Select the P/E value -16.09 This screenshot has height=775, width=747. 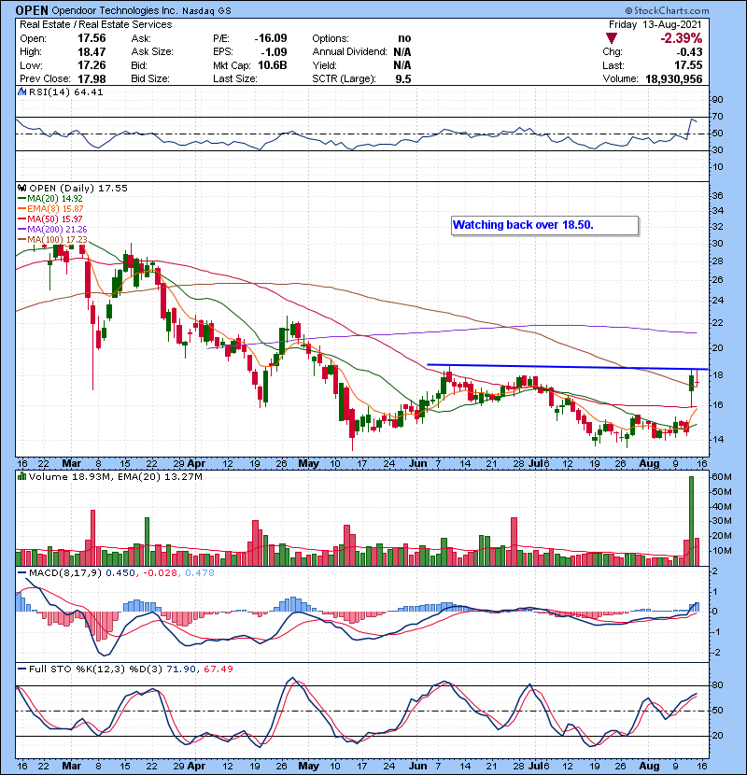click(271, 38)
